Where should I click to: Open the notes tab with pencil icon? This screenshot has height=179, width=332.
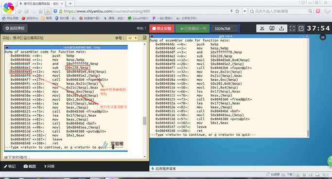10,166
